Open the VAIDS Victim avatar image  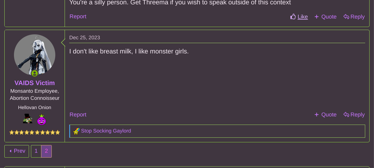(34, 55)
